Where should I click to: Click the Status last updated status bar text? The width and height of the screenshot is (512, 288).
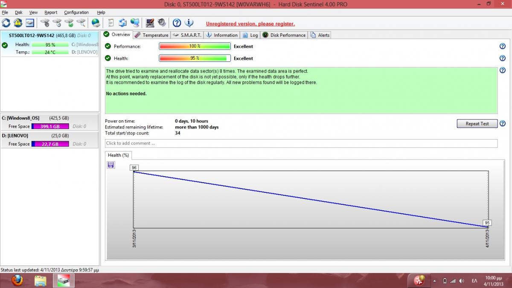50,270
